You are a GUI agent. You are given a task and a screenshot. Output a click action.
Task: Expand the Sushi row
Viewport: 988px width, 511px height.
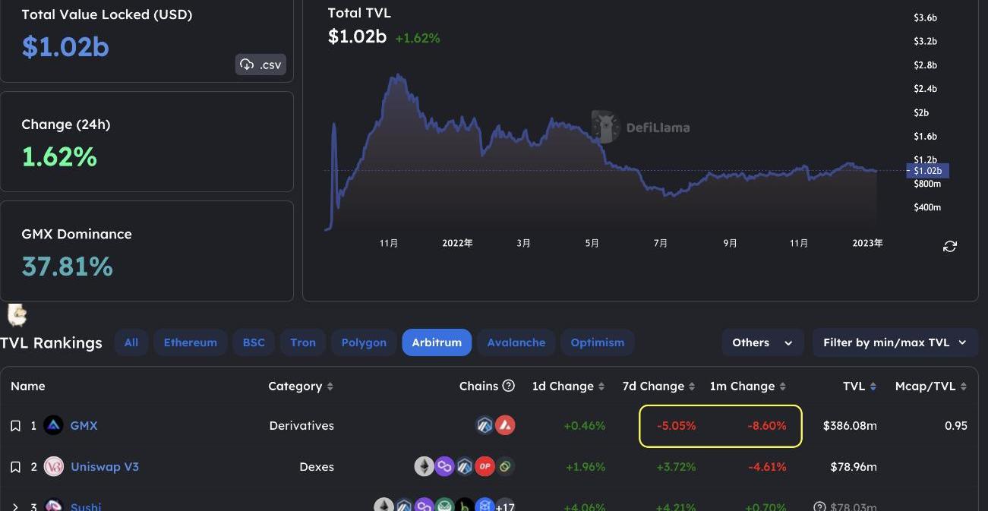15,506
